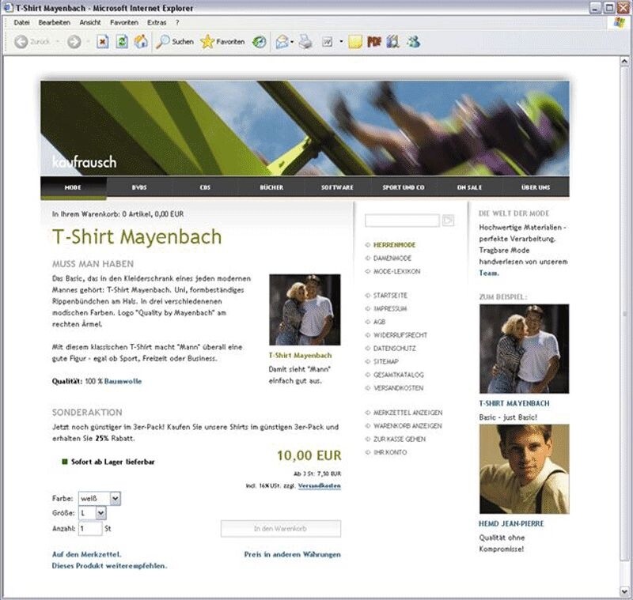Go to Home page icon
Viewport: 633px width, 600px height.
point(141,42)
